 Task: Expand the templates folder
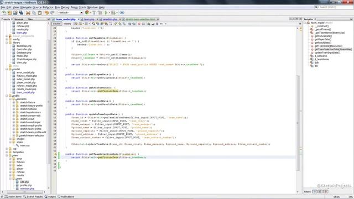pyautogui.click(x=7, y=152)
